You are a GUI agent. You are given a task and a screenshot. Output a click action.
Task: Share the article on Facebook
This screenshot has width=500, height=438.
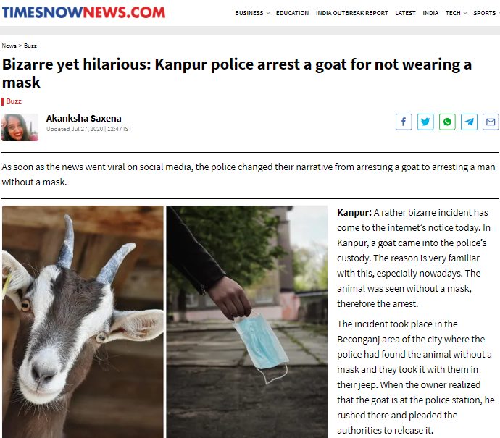pyautogui.click(x=404, y=122)
